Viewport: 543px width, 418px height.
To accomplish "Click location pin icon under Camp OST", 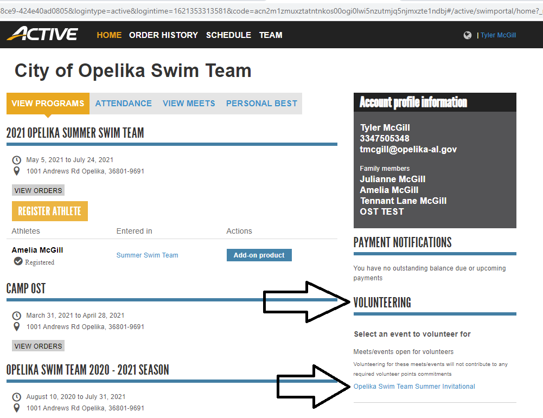I will 16,327.
